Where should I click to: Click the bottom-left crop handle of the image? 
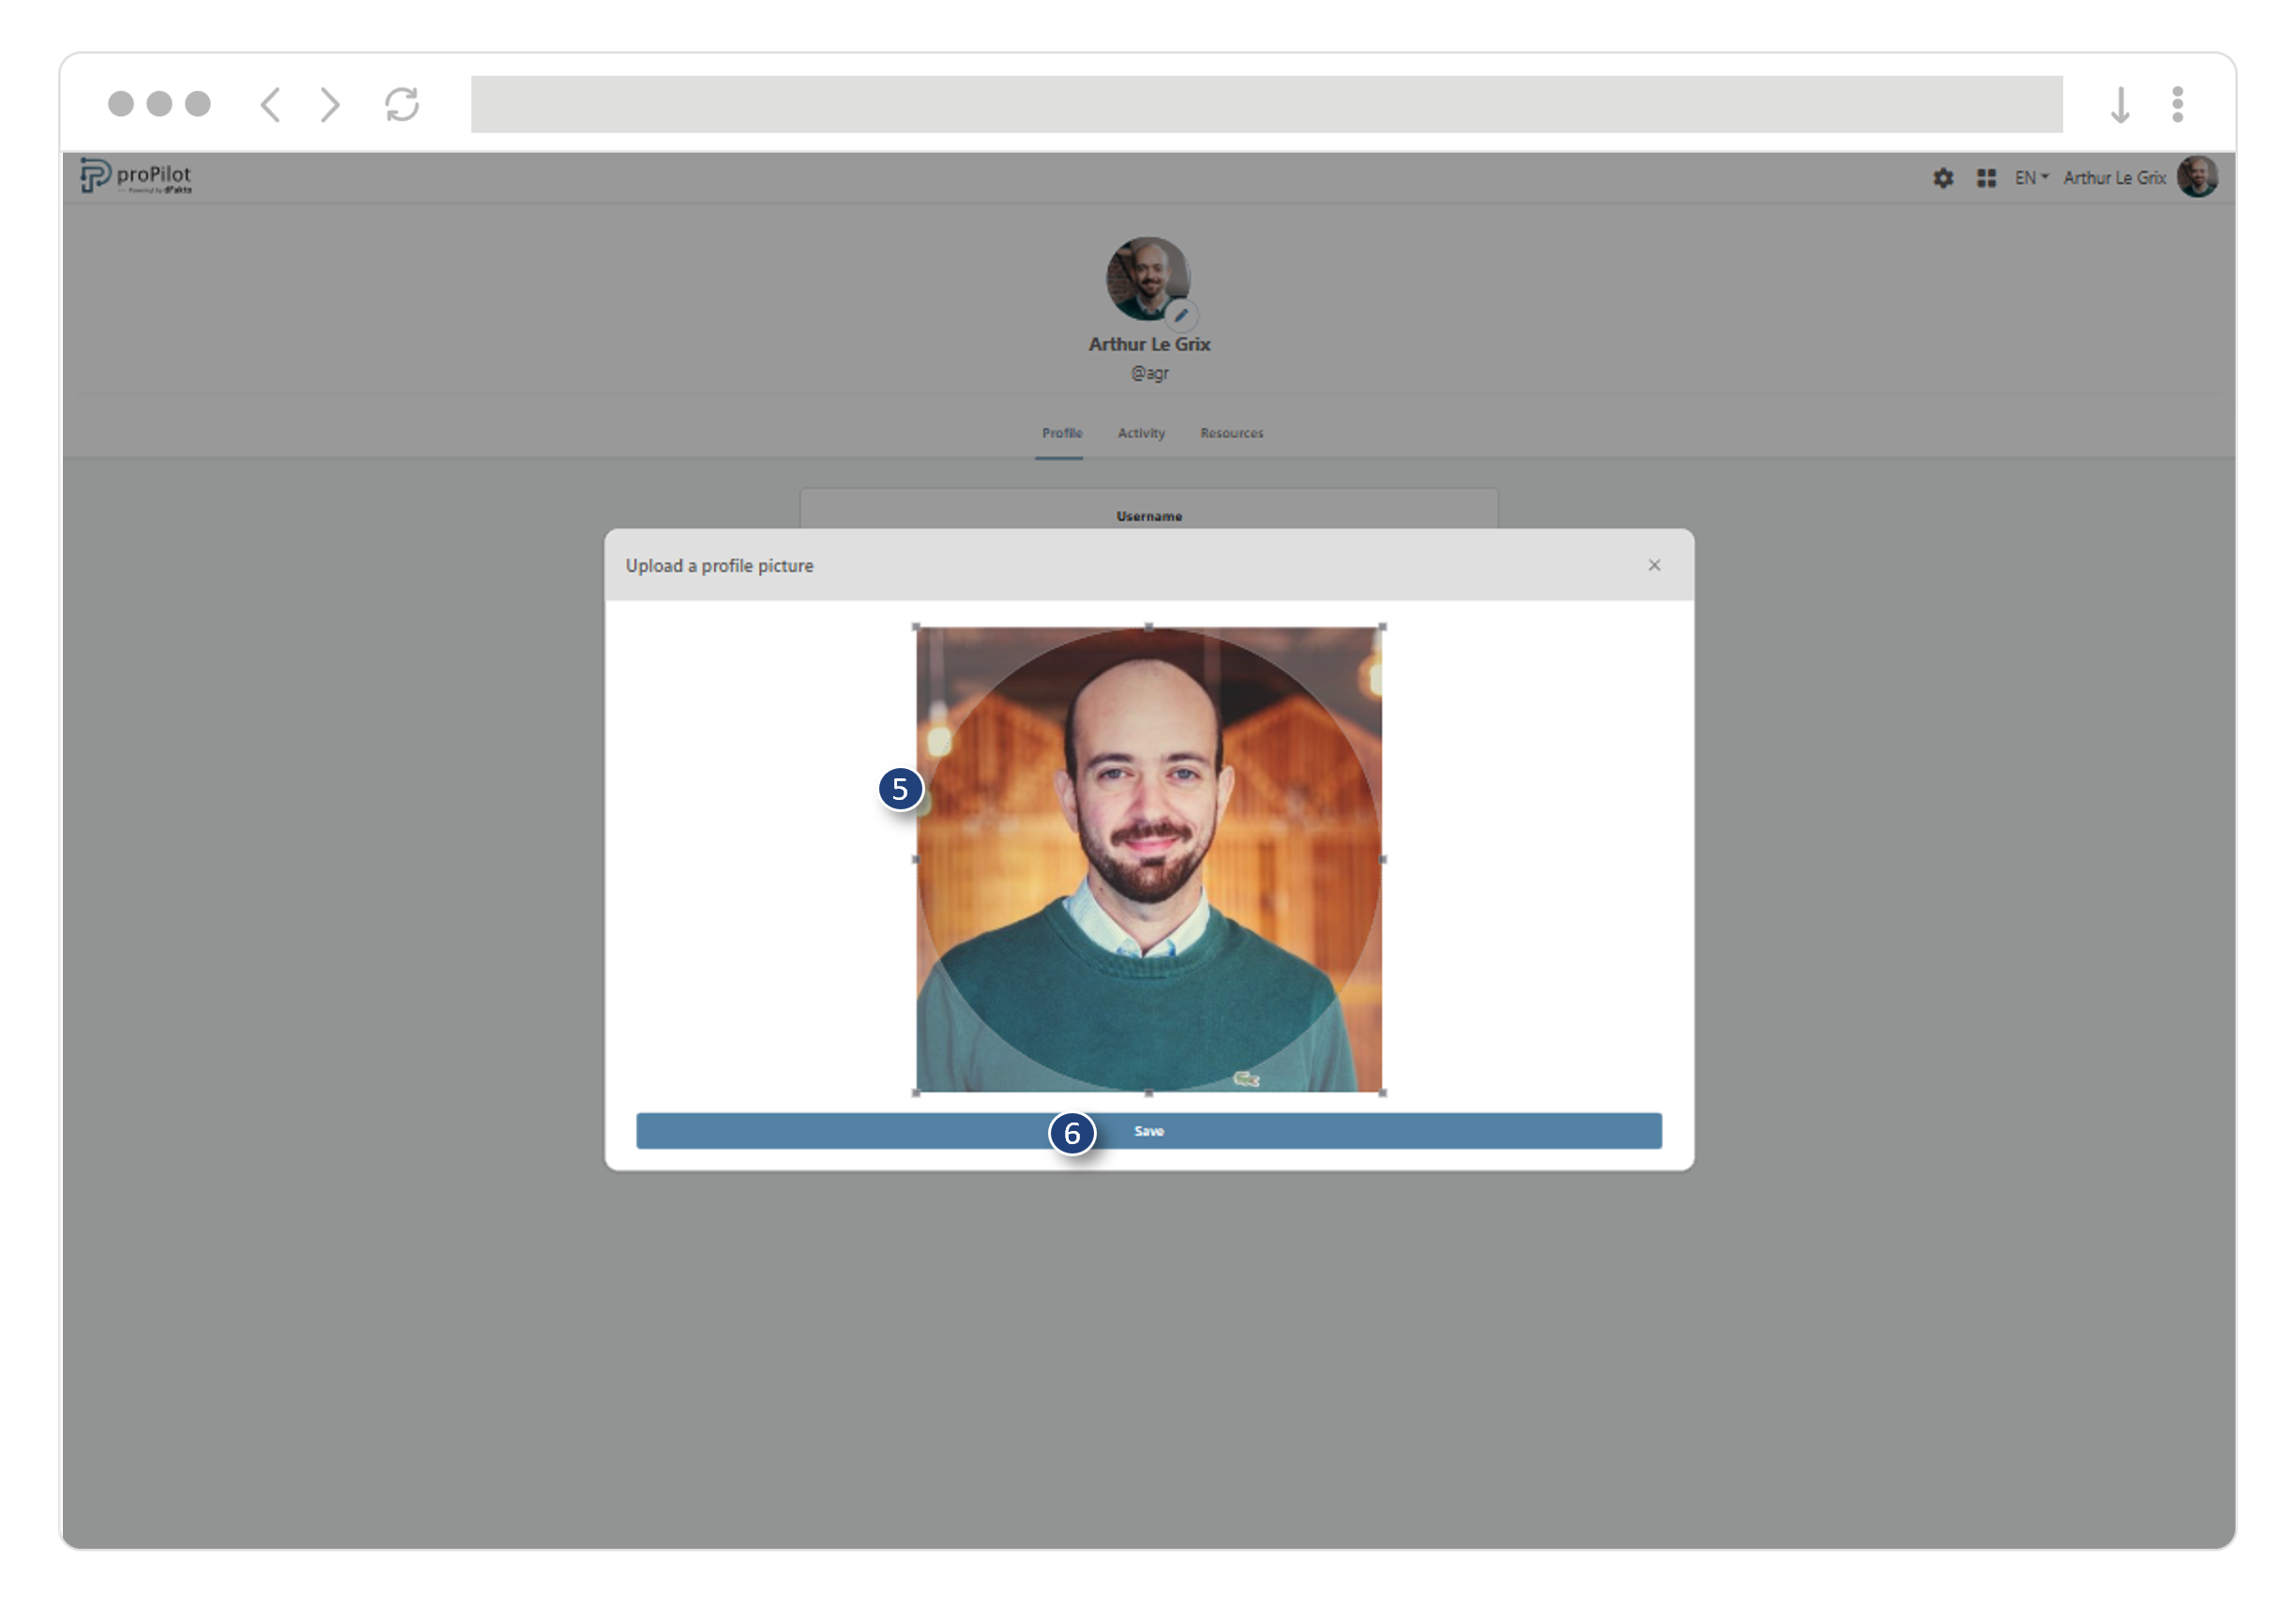tap(916, 1093)
